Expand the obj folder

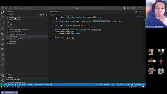click(x=11, y=25)
